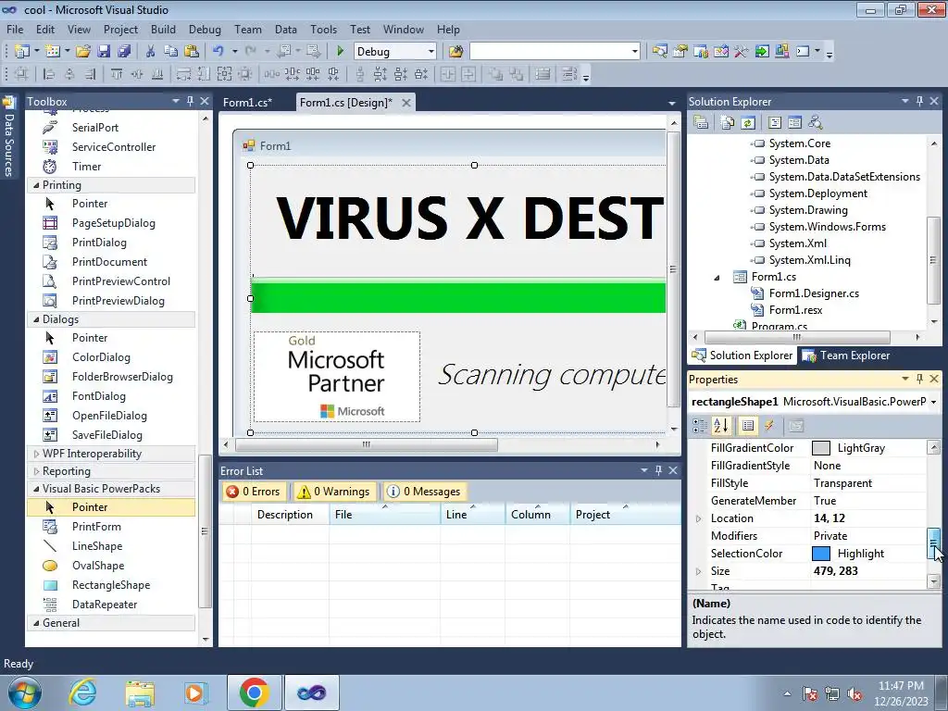Image resolution: width=948 pixels, height=711 pixels.
Task: Toggle Properties view button in Properties panel
Action: tap(748, 426)
